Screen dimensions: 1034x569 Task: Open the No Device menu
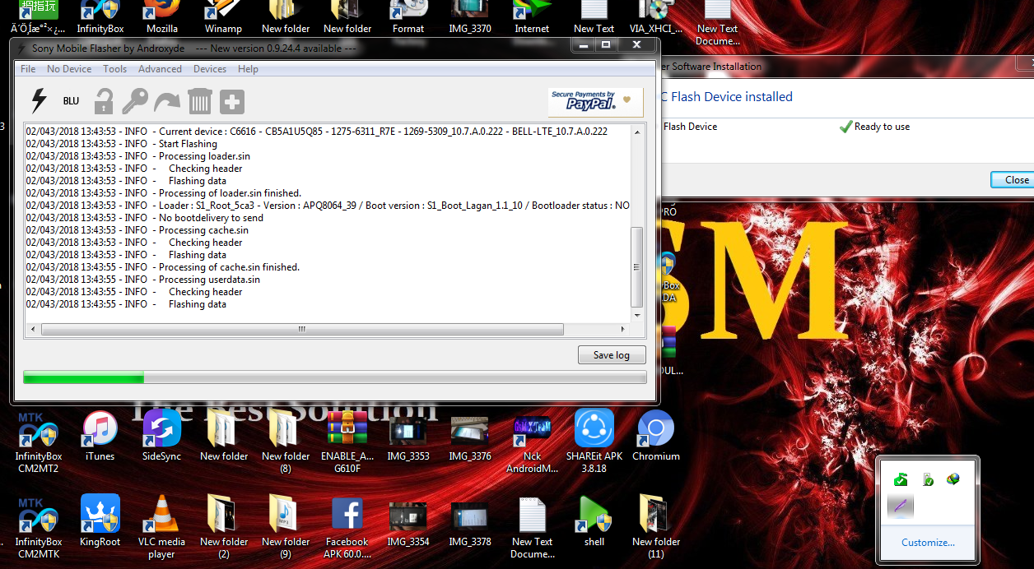(x=69, y=69)
